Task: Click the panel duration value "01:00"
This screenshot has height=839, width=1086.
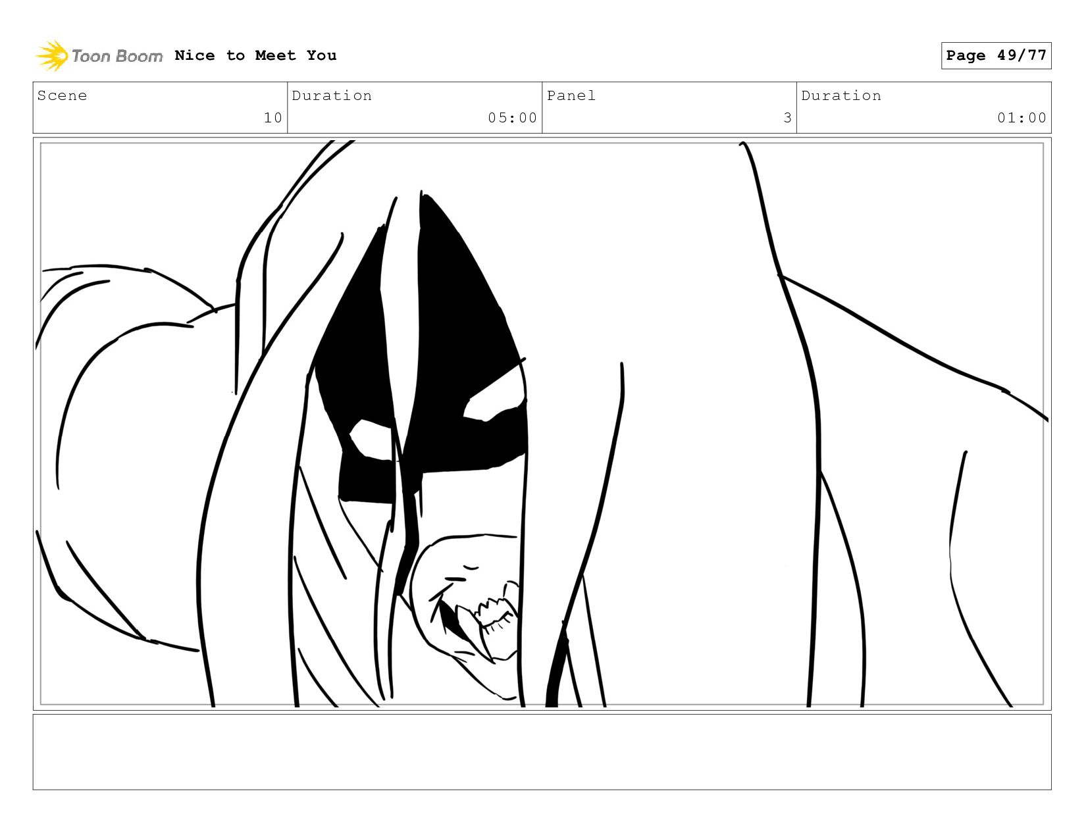Action: pos(1021,118)
